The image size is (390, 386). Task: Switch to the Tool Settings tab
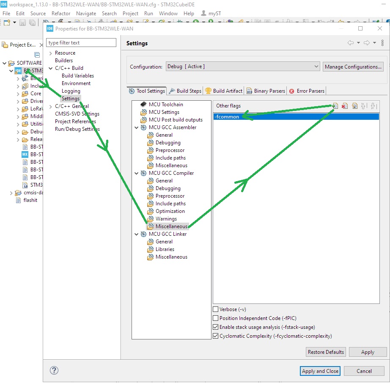(147, 91)
